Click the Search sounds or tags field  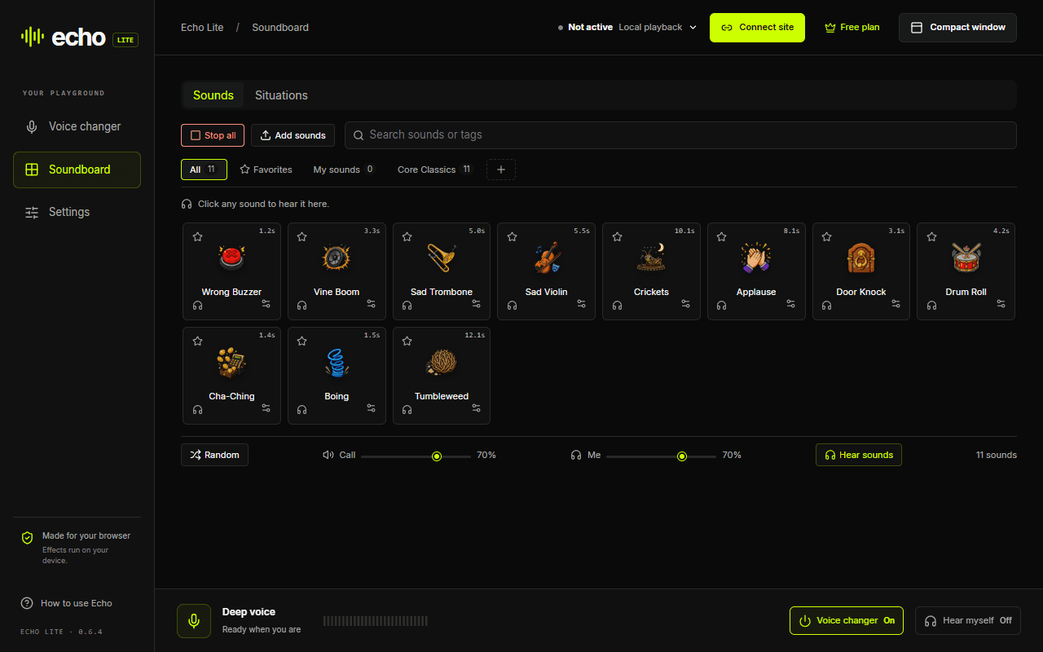(680, 135)
